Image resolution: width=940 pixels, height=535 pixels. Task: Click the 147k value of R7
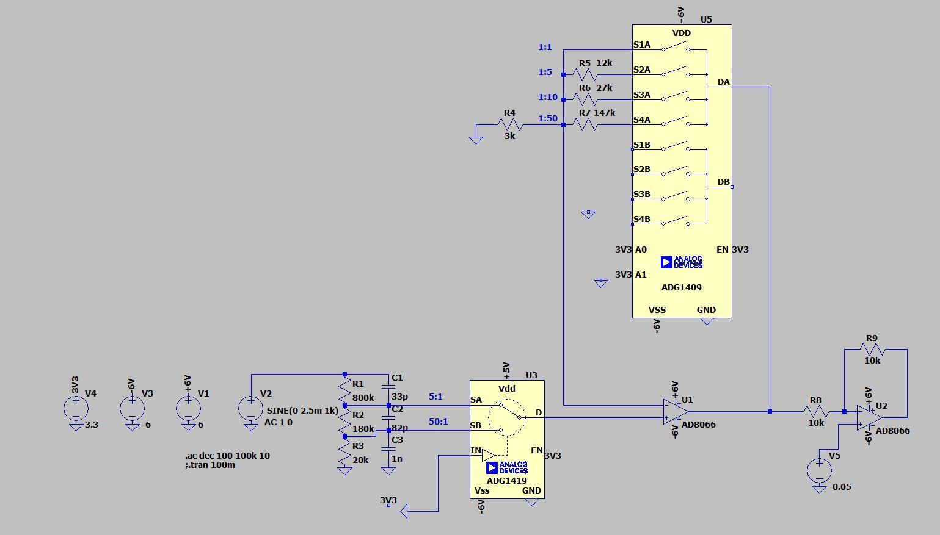click(x=605, y=113)
